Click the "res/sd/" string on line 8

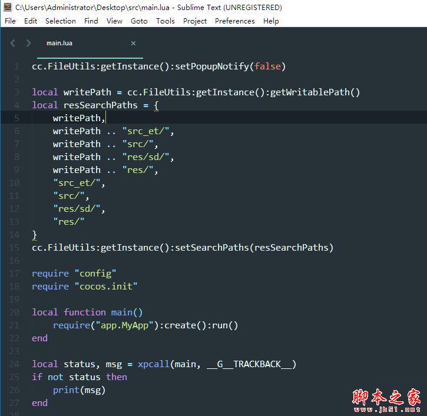tap(145, 157)
